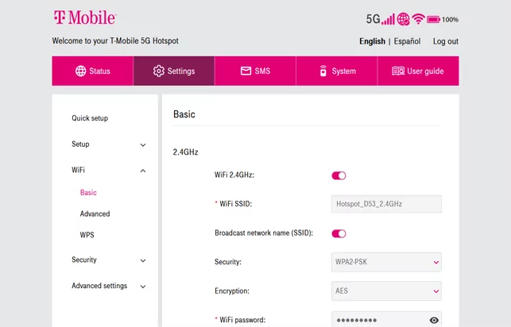The height and width of the screenshot is (327, 511).
Task: Click the Setup sidebar label
Action: click(x=80, y=144)
